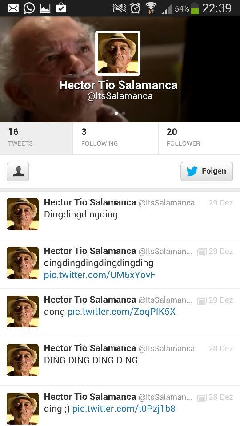Open link pic.twitter.com/UM6xYovF
This screenshot has height=426, width=240.
[x=100, y=275]
